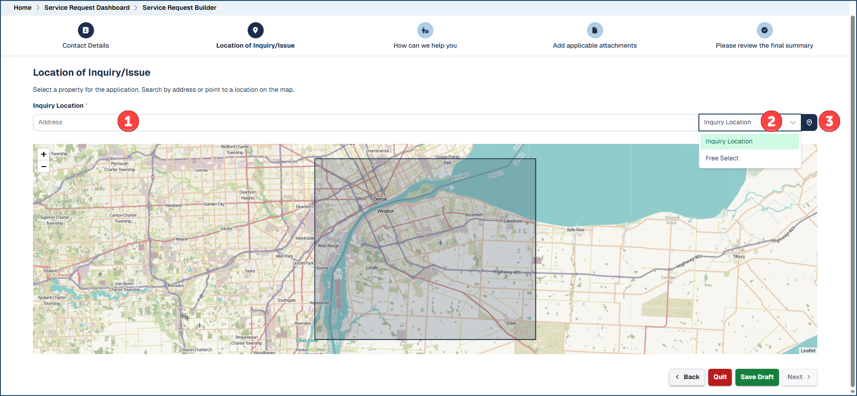This screenshot has height=396, width=857.
Task: Zoom in on the map
Action: [x=44, y=154]
